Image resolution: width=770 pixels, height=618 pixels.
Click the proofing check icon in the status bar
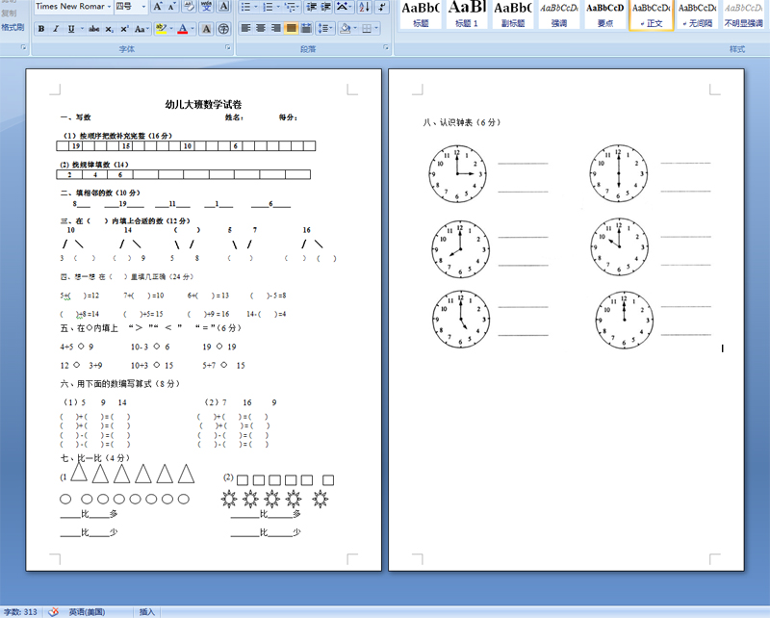(54, 611)
